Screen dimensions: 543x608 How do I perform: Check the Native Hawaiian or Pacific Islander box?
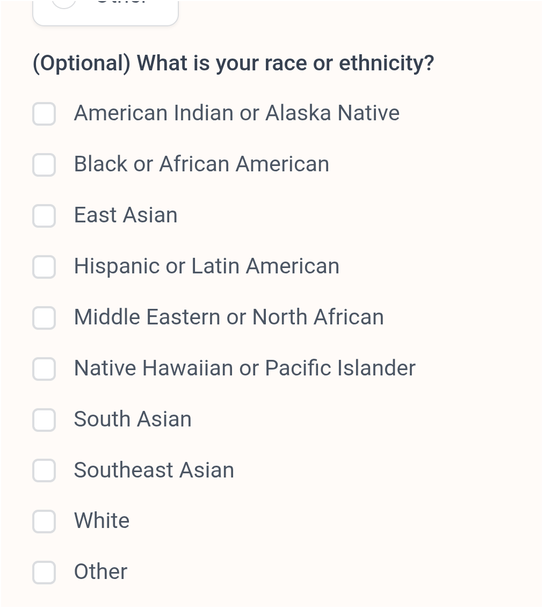click(x=44, y=369)
